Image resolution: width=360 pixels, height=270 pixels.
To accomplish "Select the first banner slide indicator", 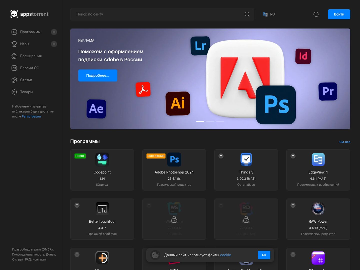I will [200, 121].
